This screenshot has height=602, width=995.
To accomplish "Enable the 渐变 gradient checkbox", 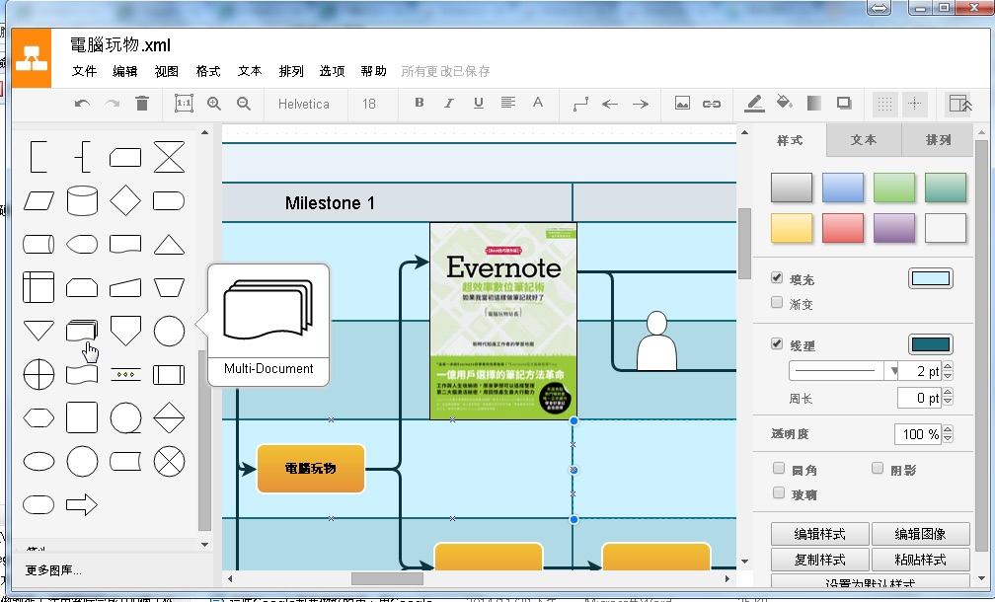I will [778, 304].
